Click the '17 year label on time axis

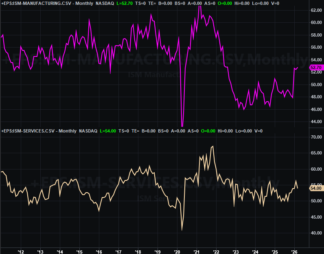pyautogui.click(x=118, y=251)
